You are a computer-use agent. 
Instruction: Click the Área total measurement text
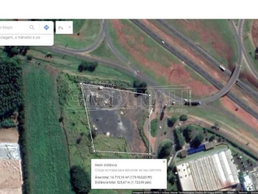click(123, 177)
